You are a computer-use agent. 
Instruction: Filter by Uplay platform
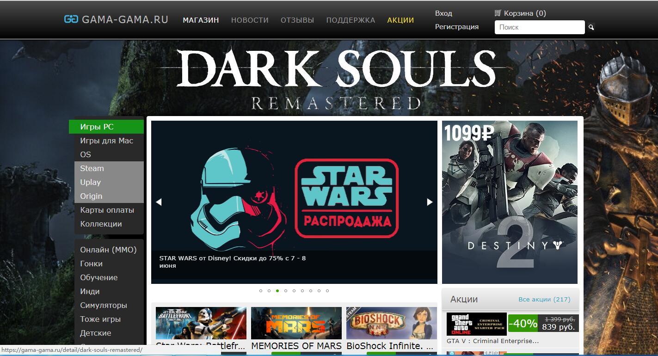tap(109, 182)
